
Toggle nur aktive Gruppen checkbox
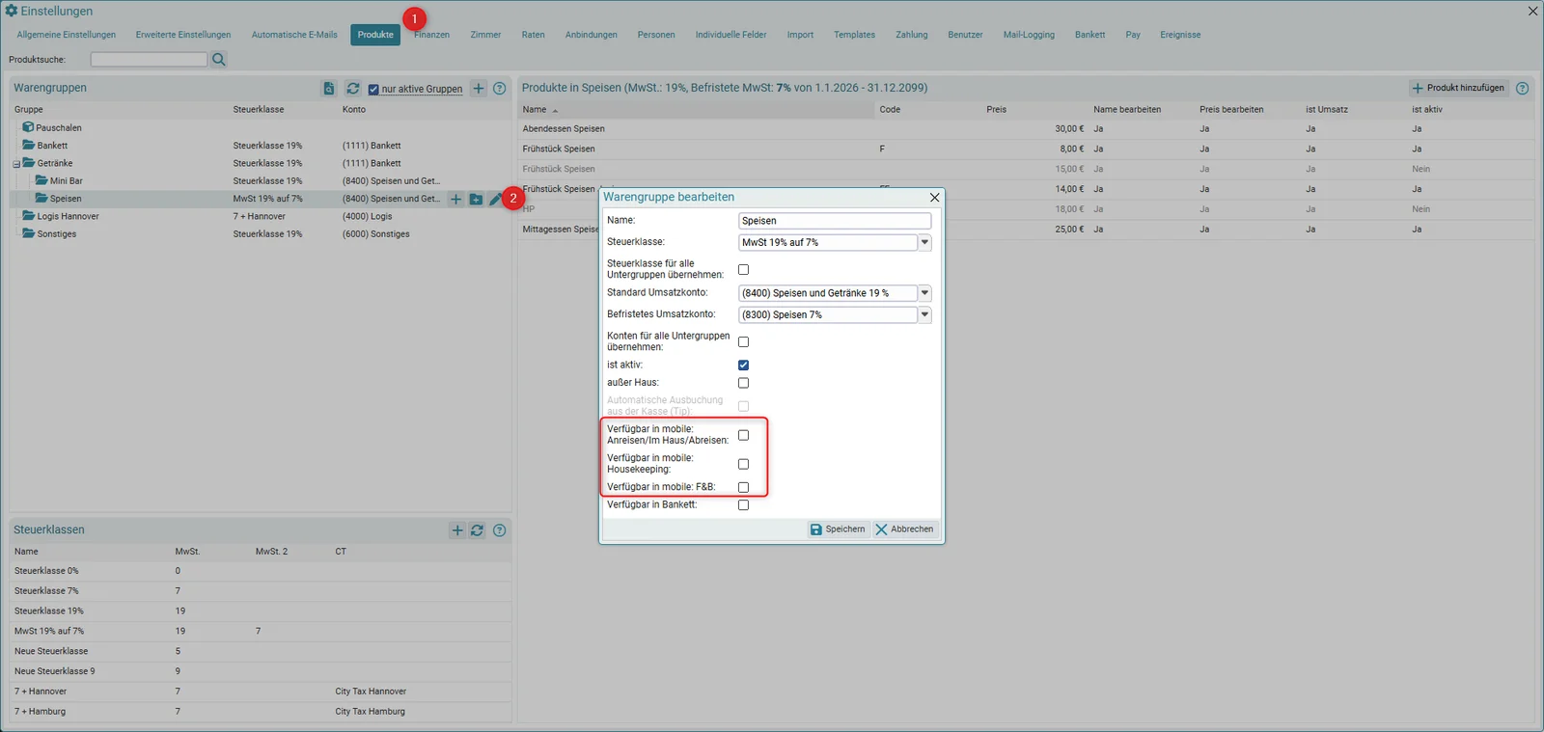click(373, 90)
